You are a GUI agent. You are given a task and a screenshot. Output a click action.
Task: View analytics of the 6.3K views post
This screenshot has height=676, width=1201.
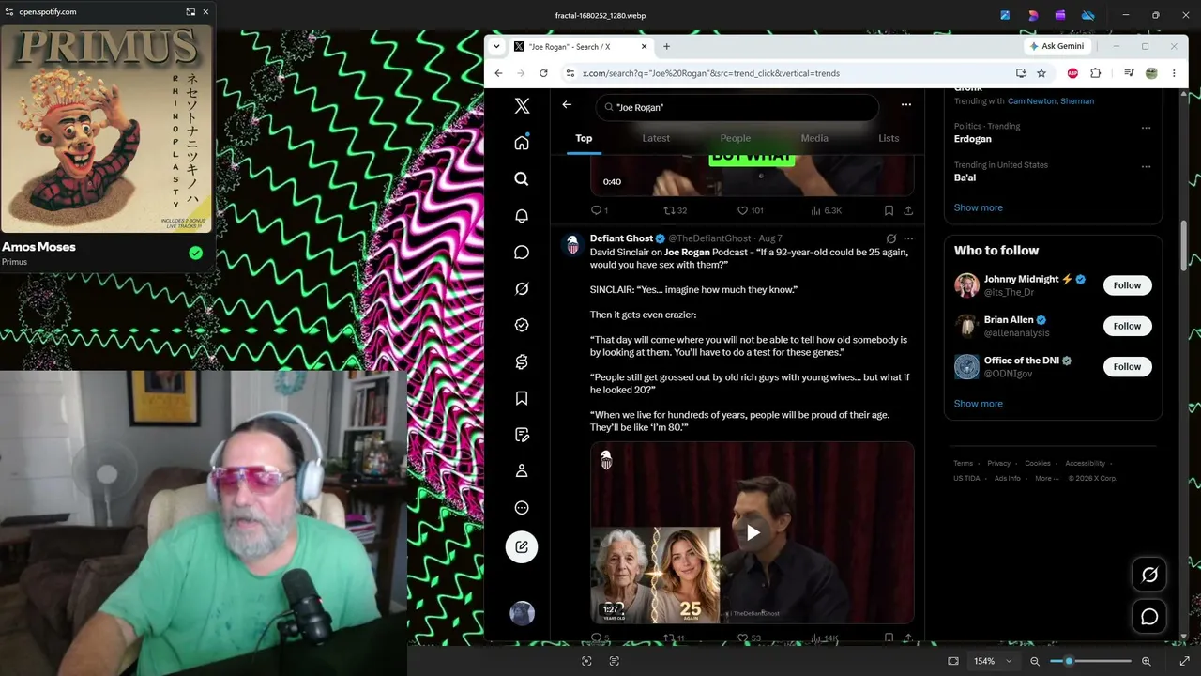(x=827, y=211)
